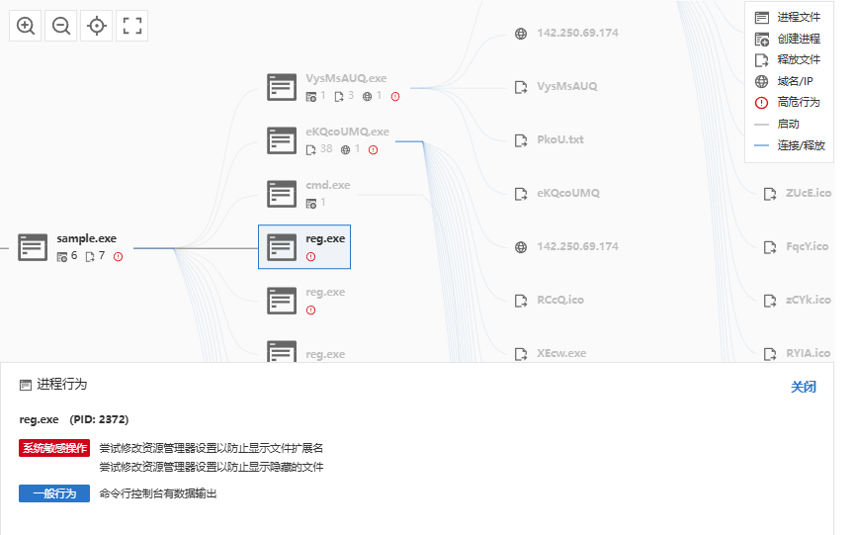Screen dimensions: 853x535
Task: Click file icon next to RYIA.ico
Action: pos(770,354)
